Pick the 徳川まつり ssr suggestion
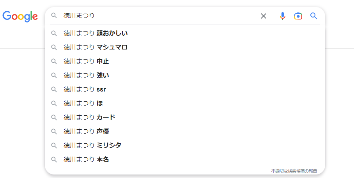354x178 pixels. coord(185,89)
